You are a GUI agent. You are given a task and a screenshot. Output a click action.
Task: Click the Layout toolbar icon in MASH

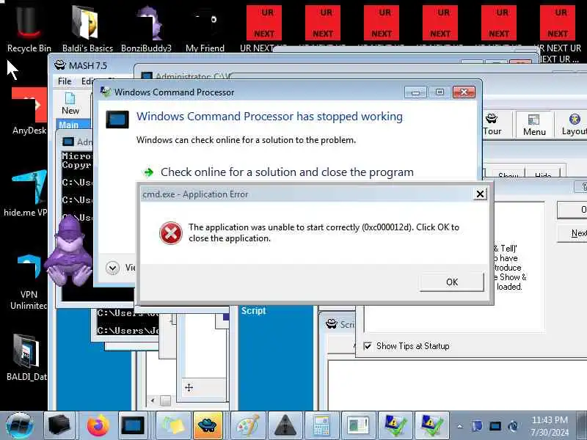(574, 124)
